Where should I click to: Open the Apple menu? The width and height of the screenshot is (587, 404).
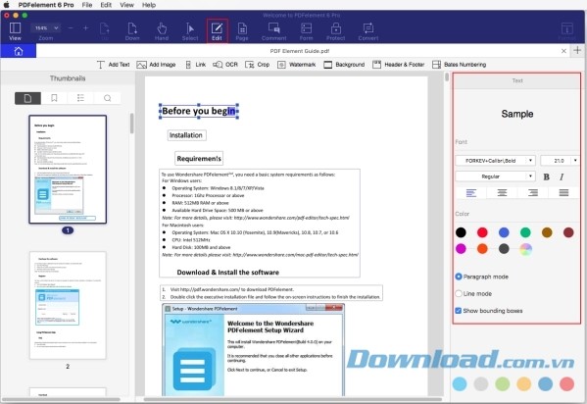click(6, 5)
